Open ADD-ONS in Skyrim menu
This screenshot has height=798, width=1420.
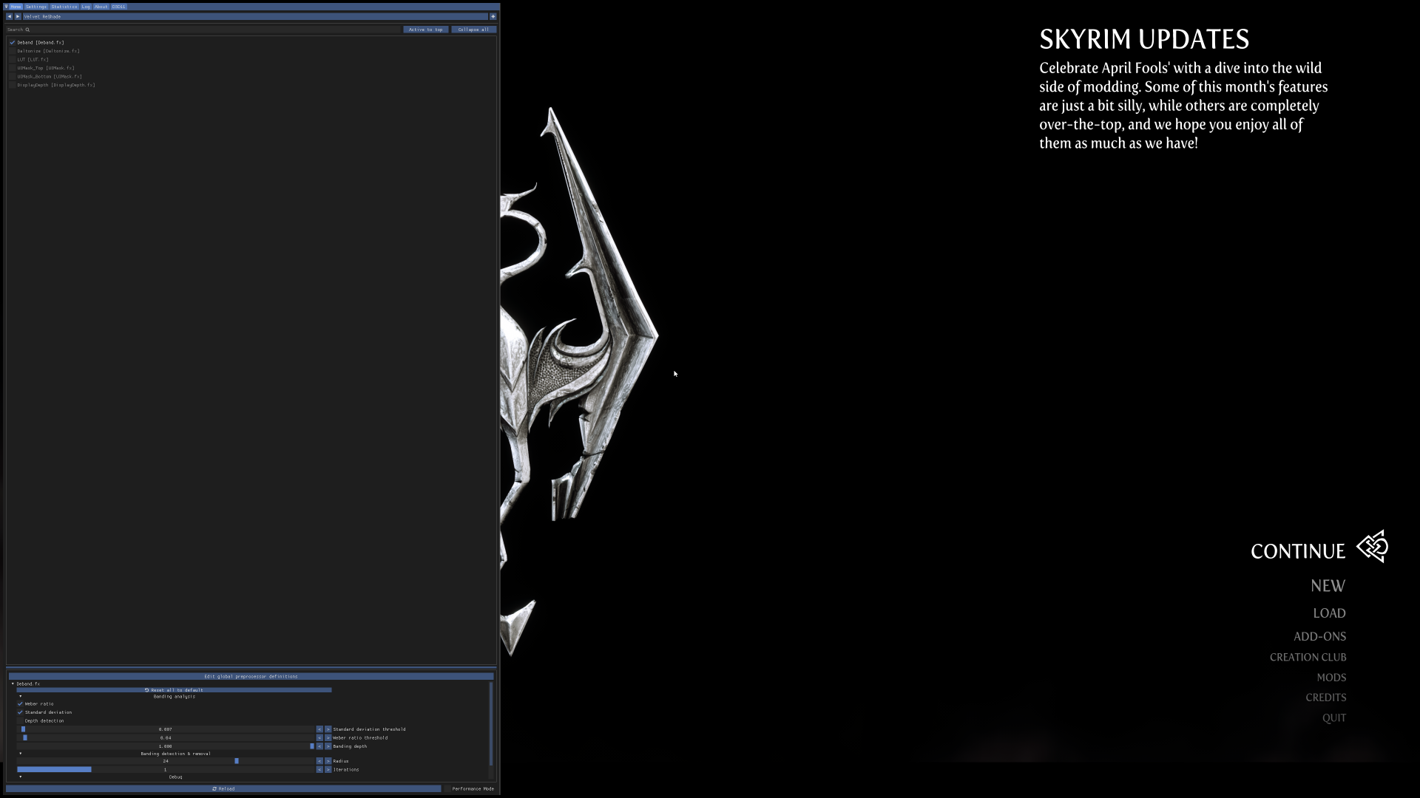[1319, 636]
